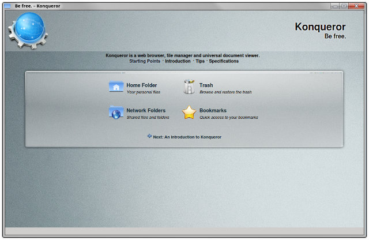
Task: Open the Introduction link
Action: pyautogui.click(x=178, y=61)
